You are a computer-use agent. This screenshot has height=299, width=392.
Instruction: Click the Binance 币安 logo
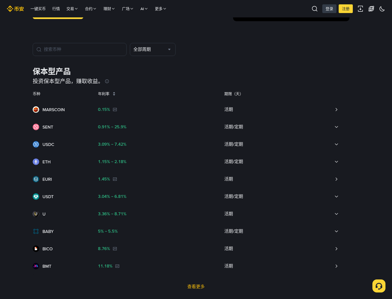click(x=15, y=9)
